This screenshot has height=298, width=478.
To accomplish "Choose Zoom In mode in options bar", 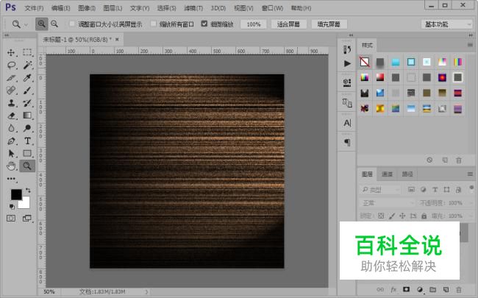I will [x=41, y=24].
